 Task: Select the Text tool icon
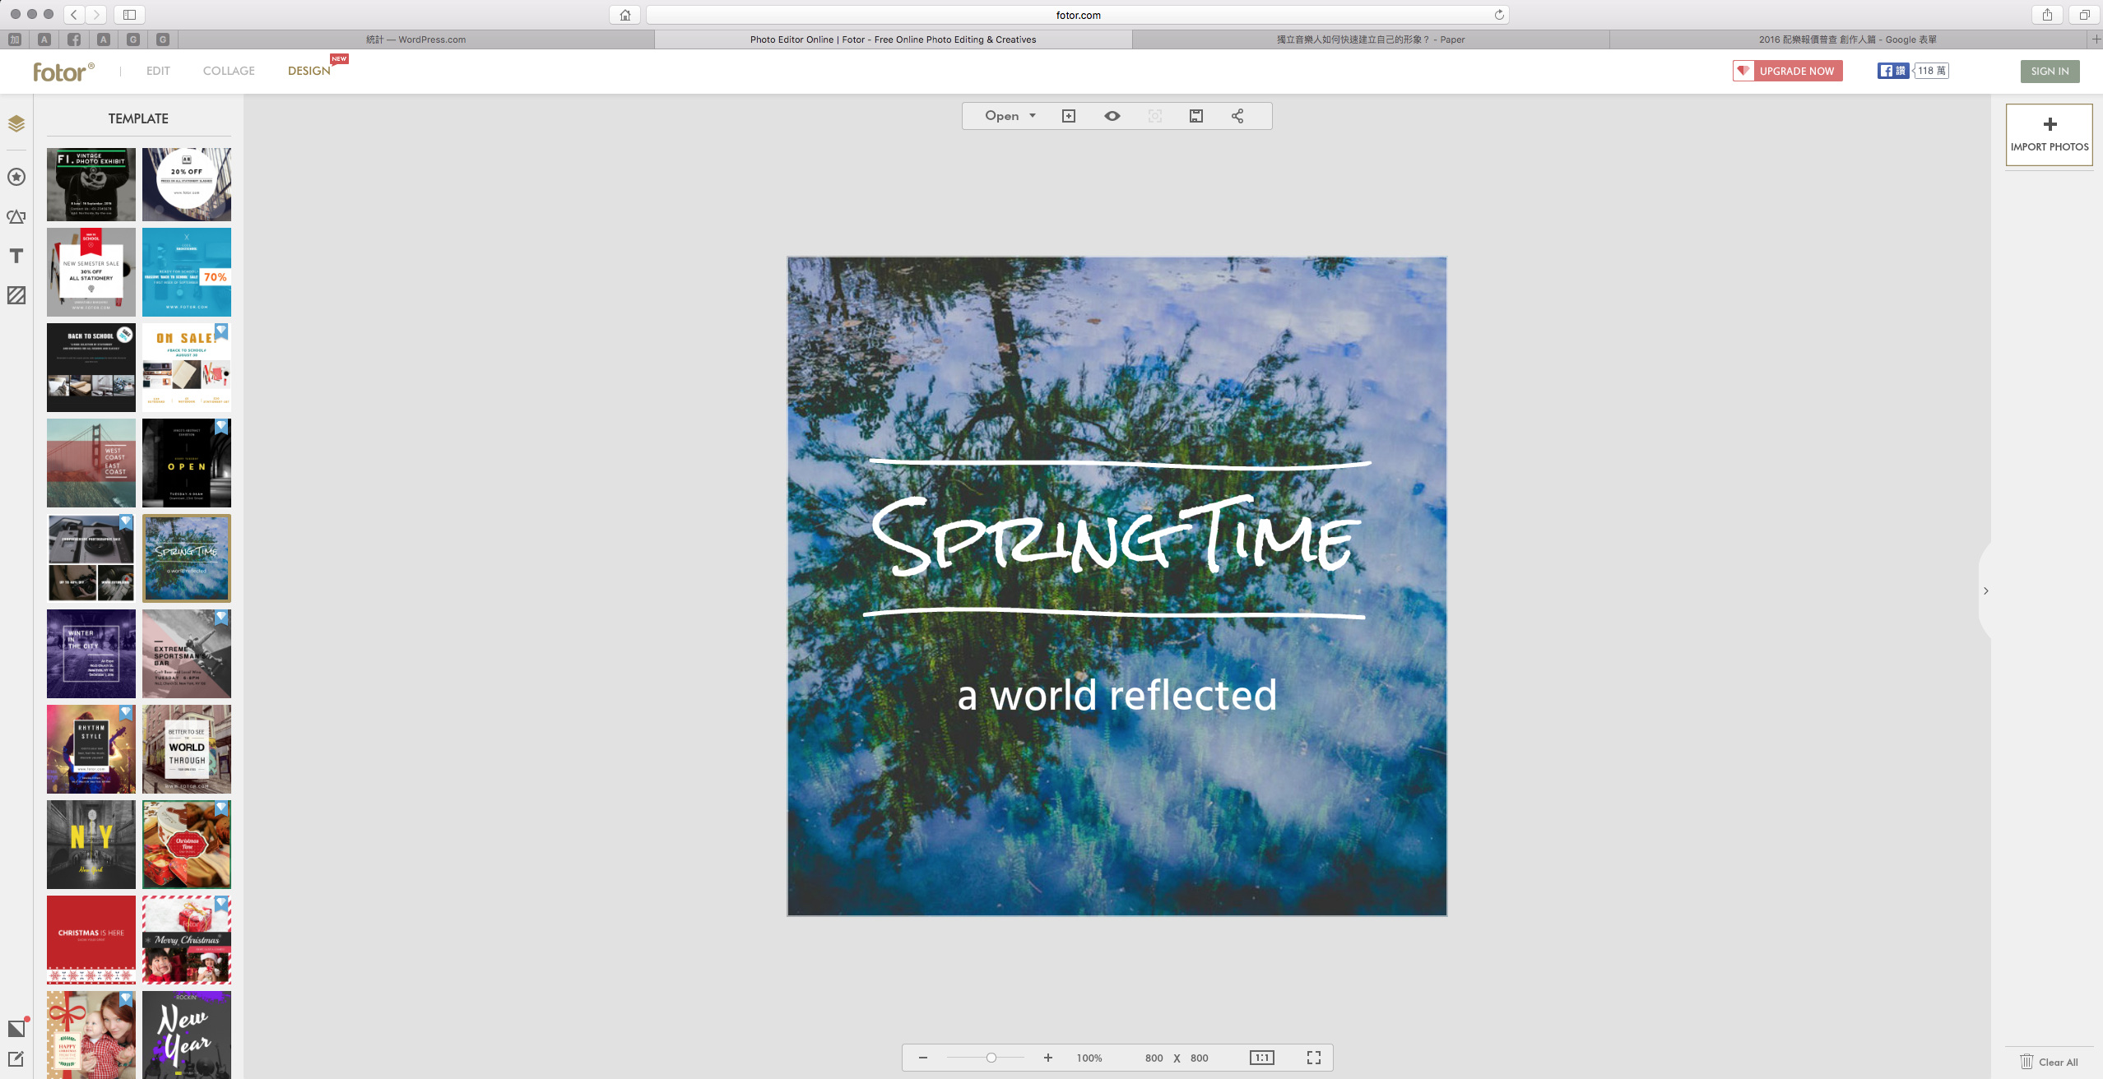(x=16, y=257)
